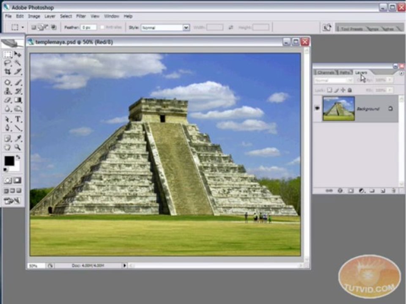Image resolution: width=406 pixels, height=304 pixels.
Task: Select the Type tool
Action: (18, 119)
